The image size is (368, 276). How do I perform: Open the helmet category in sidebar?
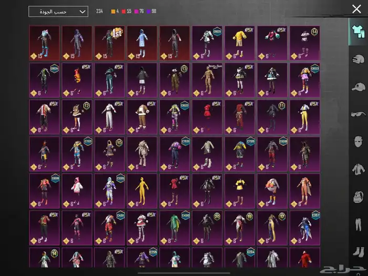pyautogui.click(x=358, y=59)
